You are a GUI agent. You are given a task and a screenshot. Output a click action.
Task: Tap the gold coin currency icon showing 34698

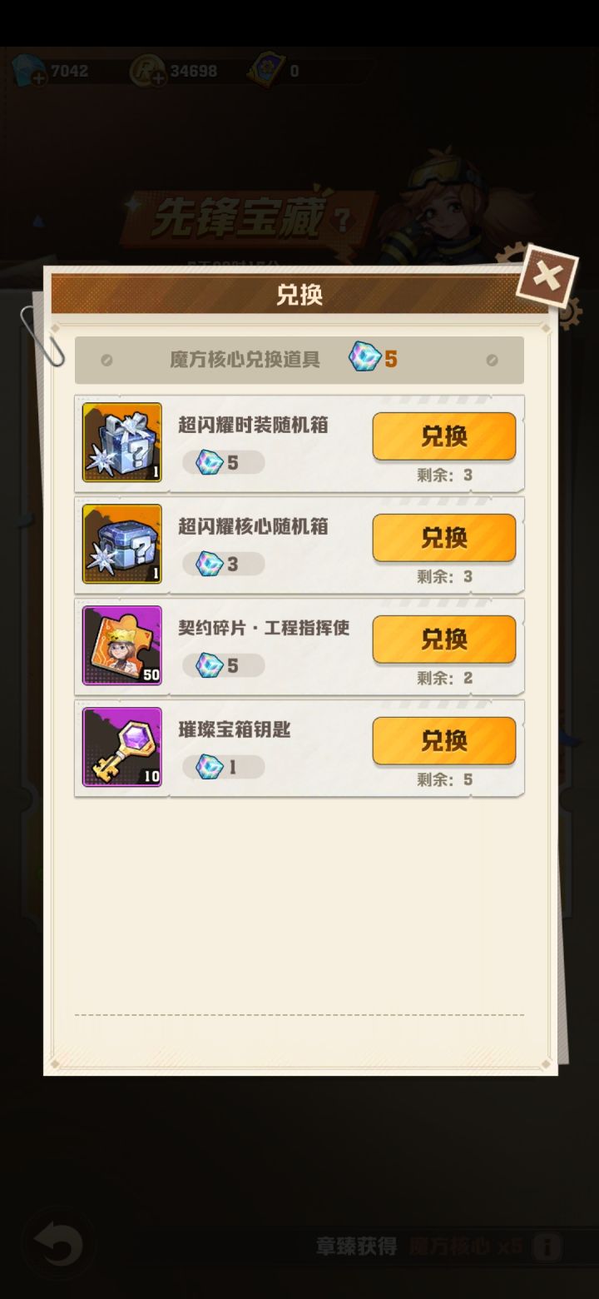tap(148, 72)
